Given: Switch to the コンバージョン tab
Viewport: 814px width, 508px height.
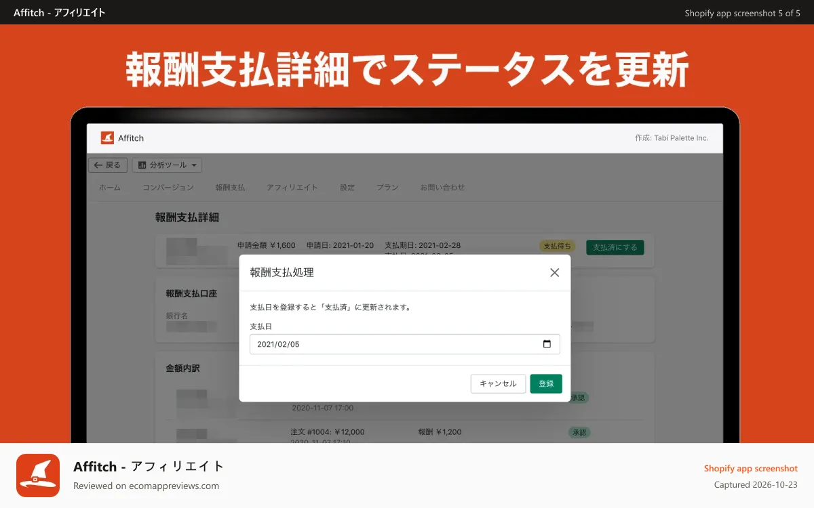Looking at the screenshot, I should pos(168,188).
